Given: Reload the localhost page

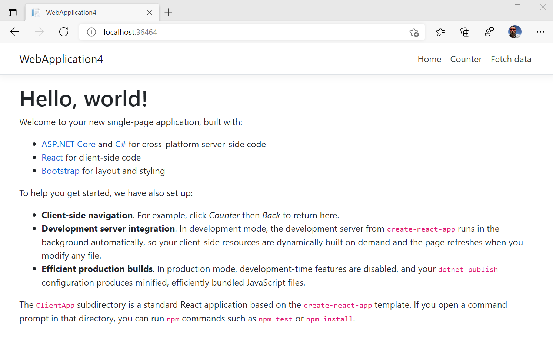Looking at the screenshot, I should (63, 32).
